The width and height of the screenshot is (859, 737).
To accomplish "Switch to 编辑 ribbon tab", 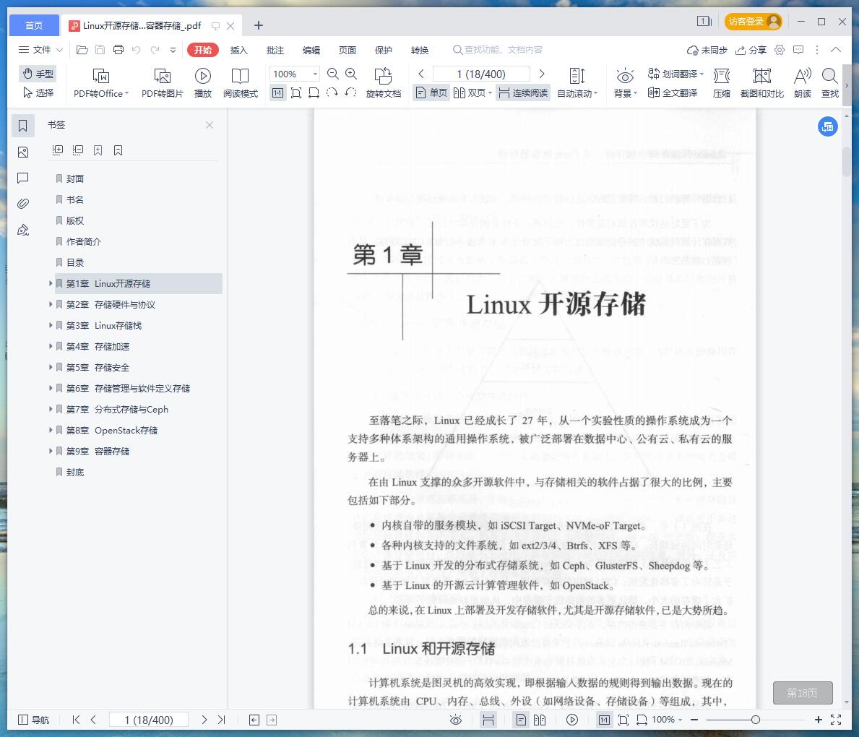I will 311,50.
